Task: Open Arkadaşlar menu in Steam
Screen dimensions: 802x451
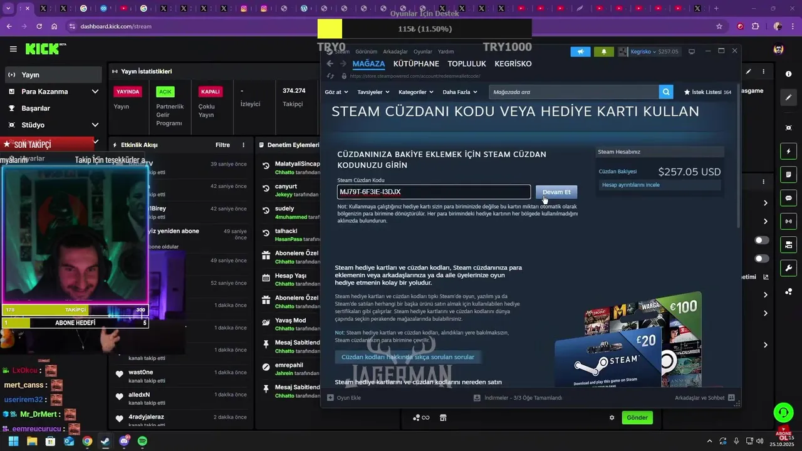Action: tap(395, 51)
